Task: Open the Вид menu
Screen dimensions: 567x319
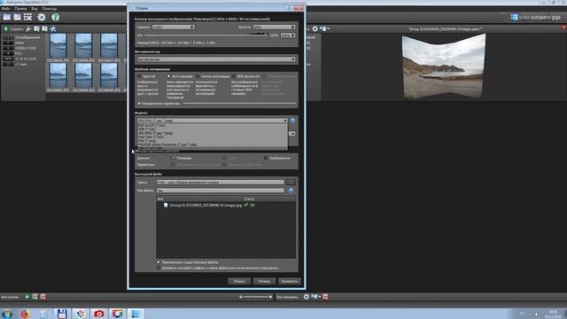Action: 35,8
